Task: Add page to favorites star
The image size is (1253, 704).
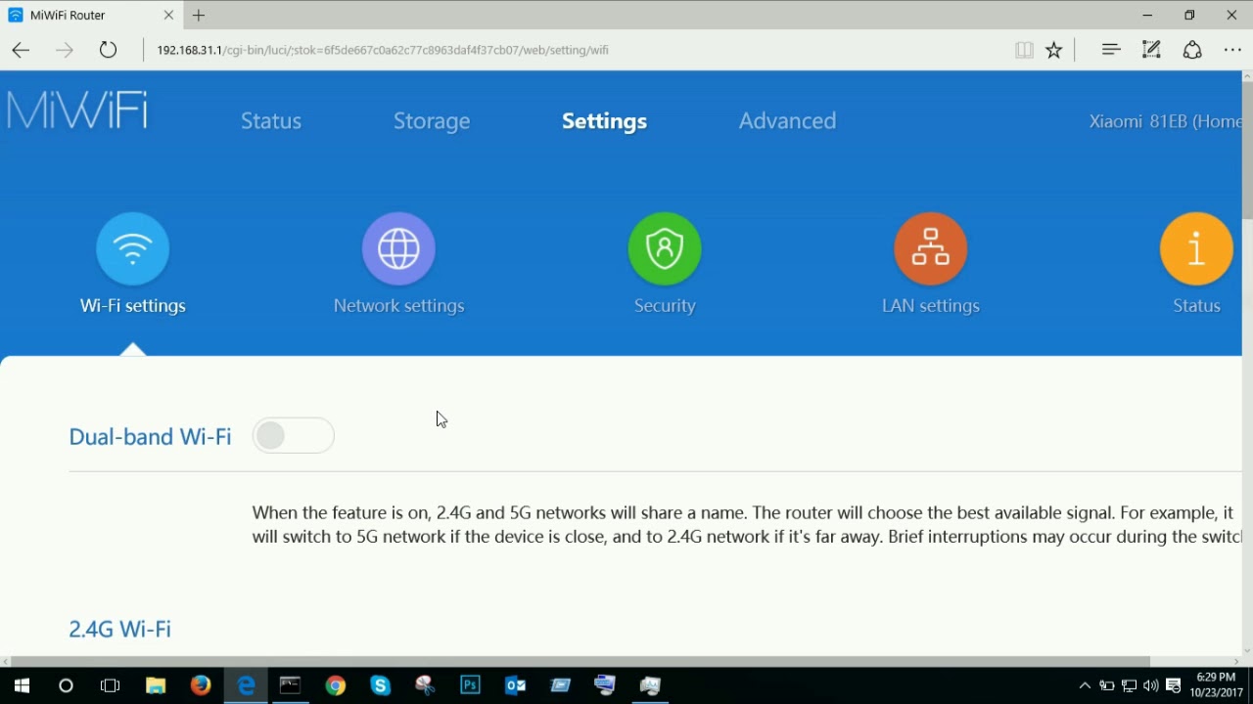Action: coord(1054,50)
